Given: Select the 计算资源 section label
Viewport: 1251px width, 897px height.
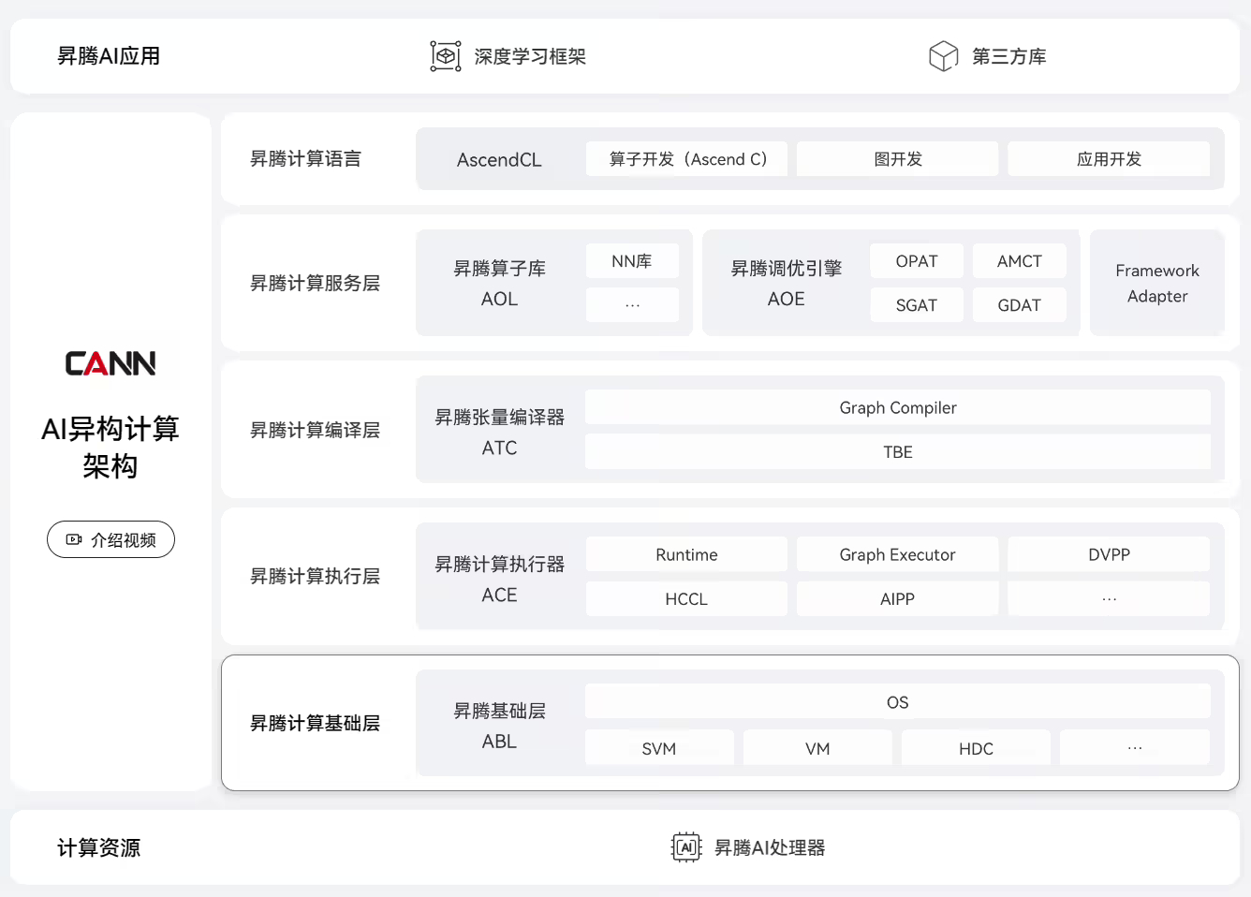Looking at the screenshot, I should (98, 846).
